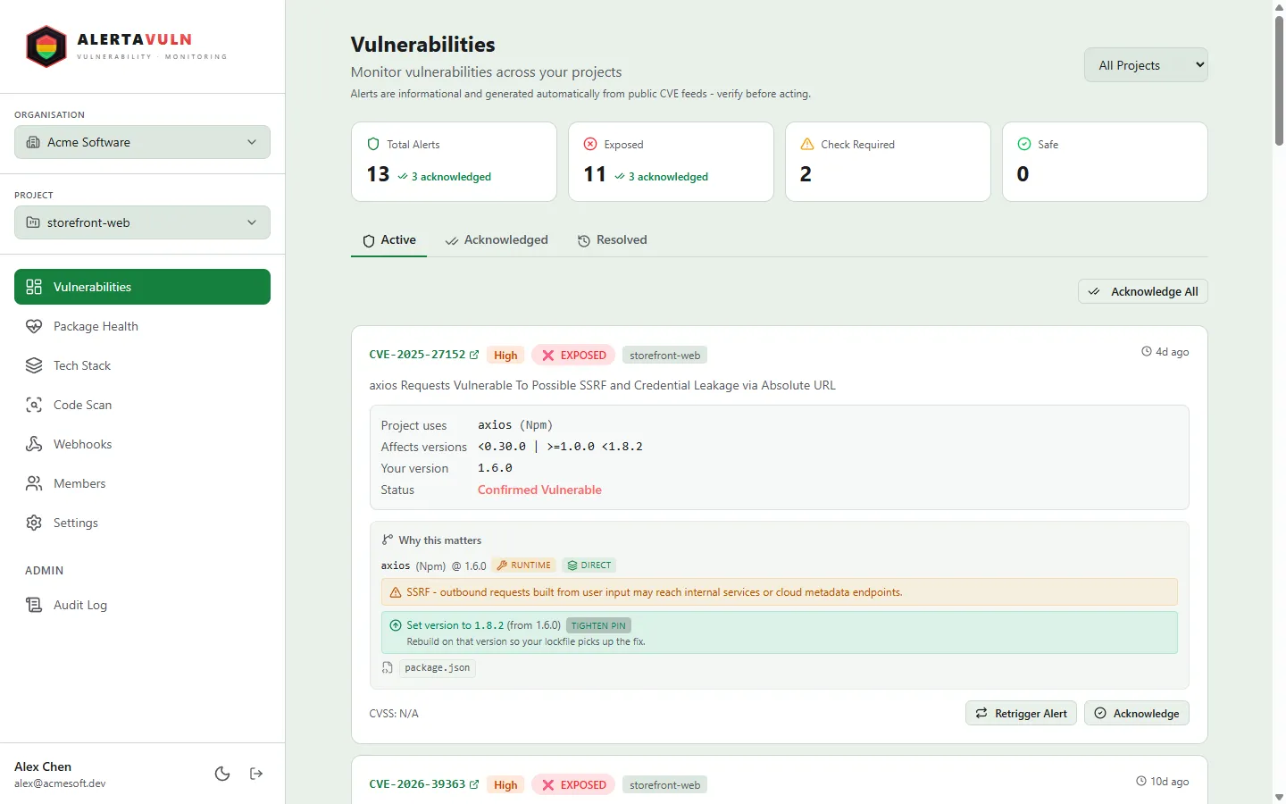The image size is (1286, 804).
Task: Click the branch icon beside Why this matters
Action: click(387, 540)
